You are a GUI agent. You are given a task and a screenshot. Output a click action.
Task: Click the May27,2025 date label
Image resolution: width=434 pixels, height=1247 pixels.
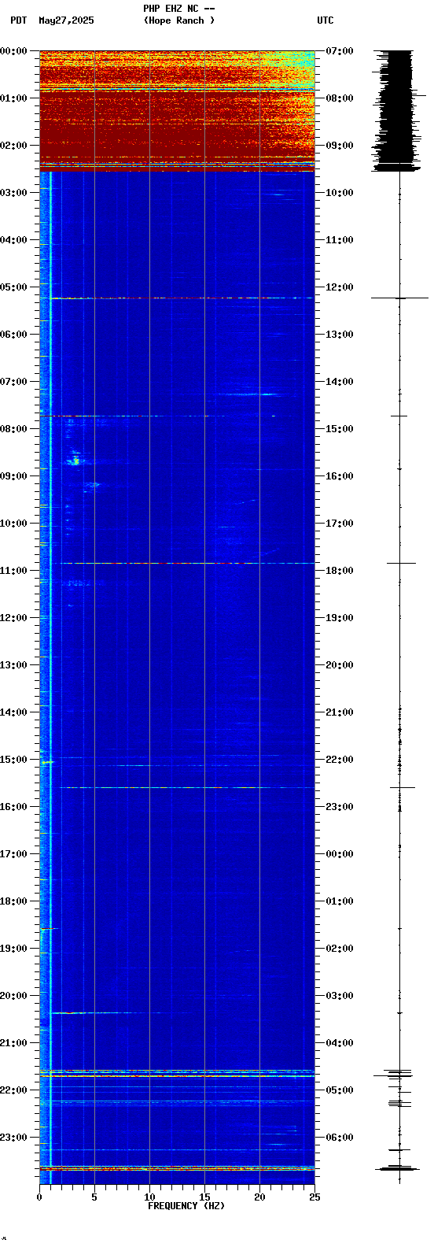tap(66, 20)
